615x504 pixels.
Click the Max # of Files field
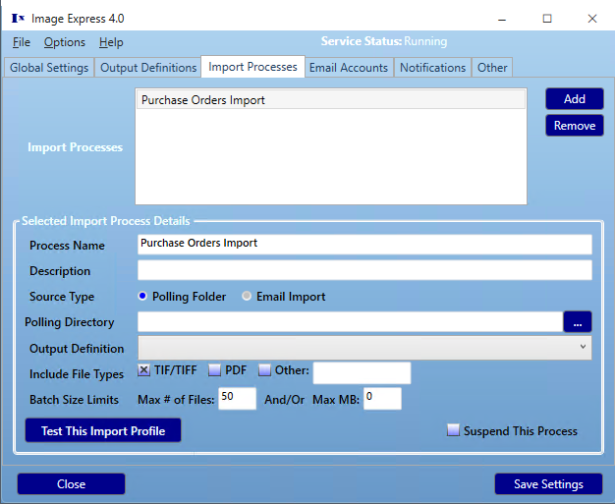pyautogui.click(x=238, y=399)
